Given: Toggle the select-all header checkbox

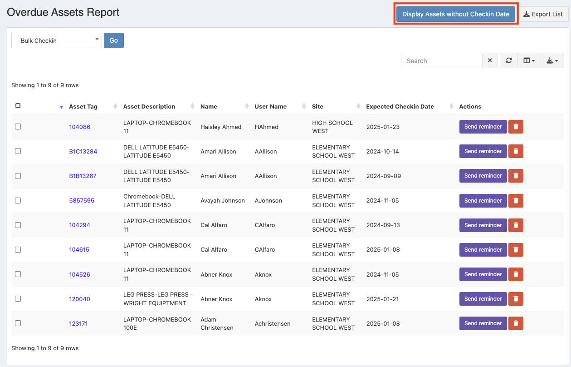Looking at the screenshot, I should 18,106.
